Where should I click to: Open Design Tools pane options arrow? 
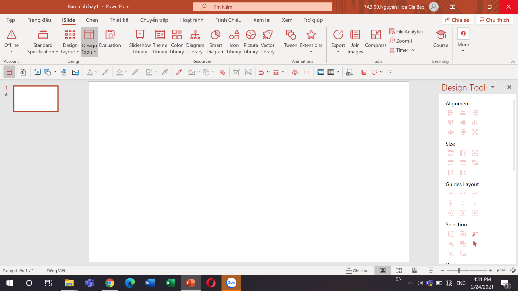(x=493, y=87)
